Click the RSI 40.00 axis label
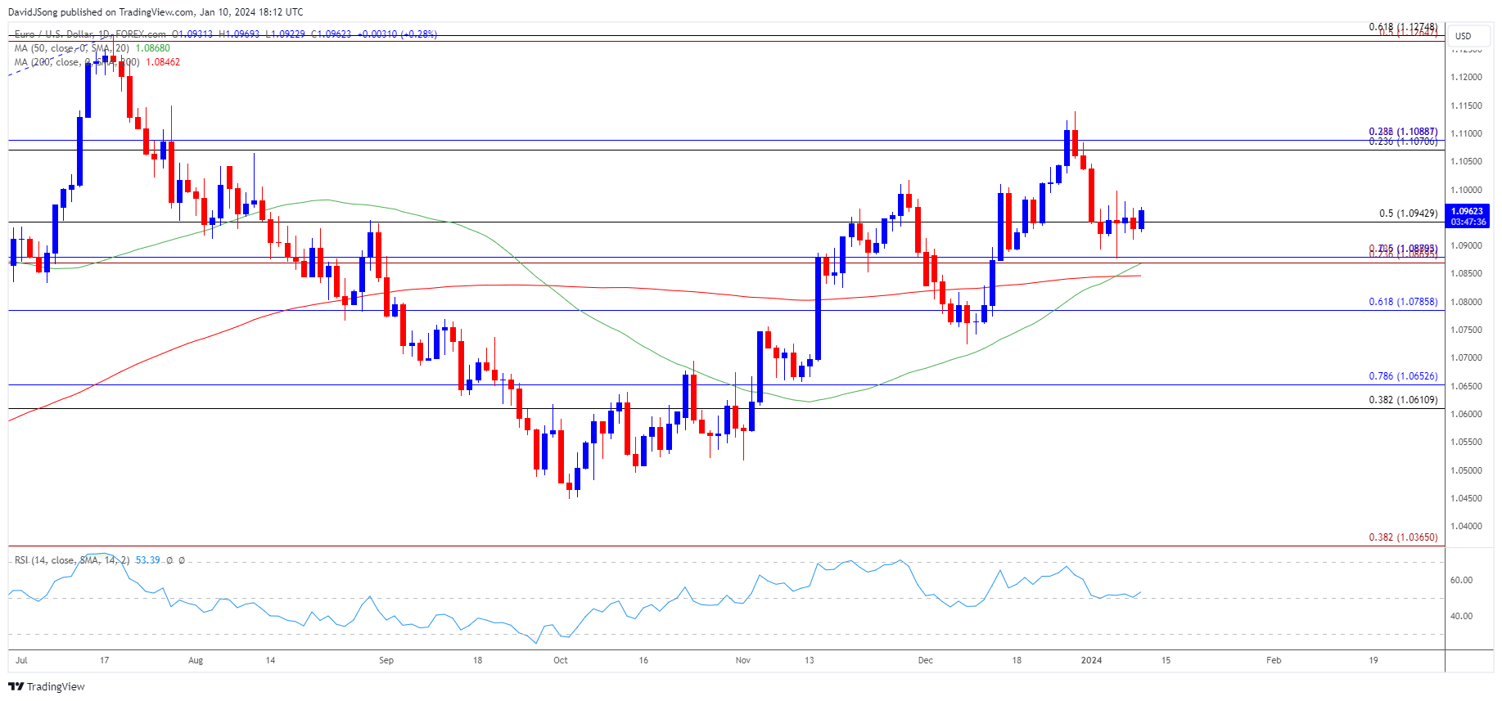 (1461, 616)
